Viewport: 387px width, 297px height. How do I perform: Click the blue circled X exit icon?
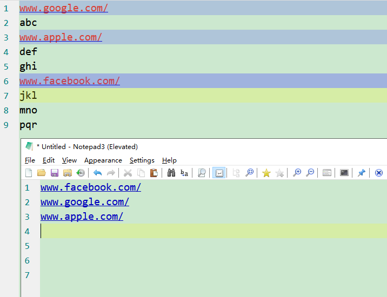[378, 173]
